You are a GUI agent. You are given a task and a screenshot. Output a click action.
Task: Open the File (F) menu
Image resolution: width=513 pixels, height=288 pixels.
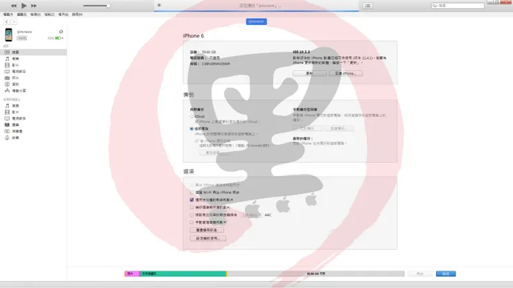[x=8, y=15]
